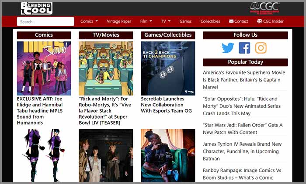This screenshot has width=306, height=184.
Task: Open the man on green sofa thumbnail
Action: click(x=168, y=156)
